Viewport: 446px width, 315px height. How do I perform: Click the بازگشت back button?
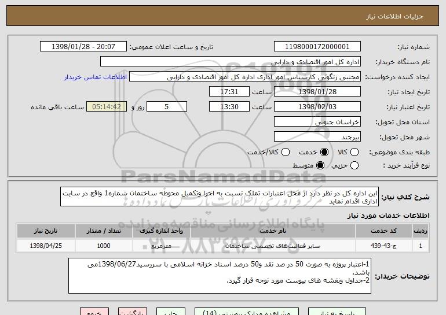click(133, 312)
